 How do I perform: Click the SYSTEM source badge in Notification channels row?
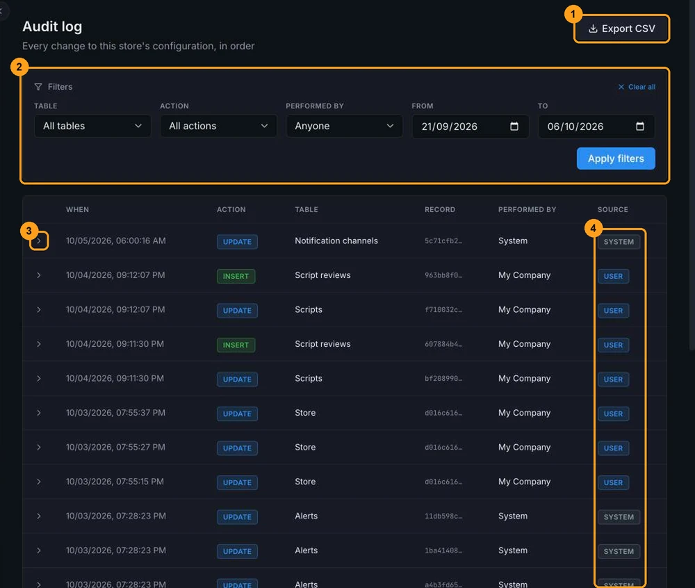coord(619,241)
